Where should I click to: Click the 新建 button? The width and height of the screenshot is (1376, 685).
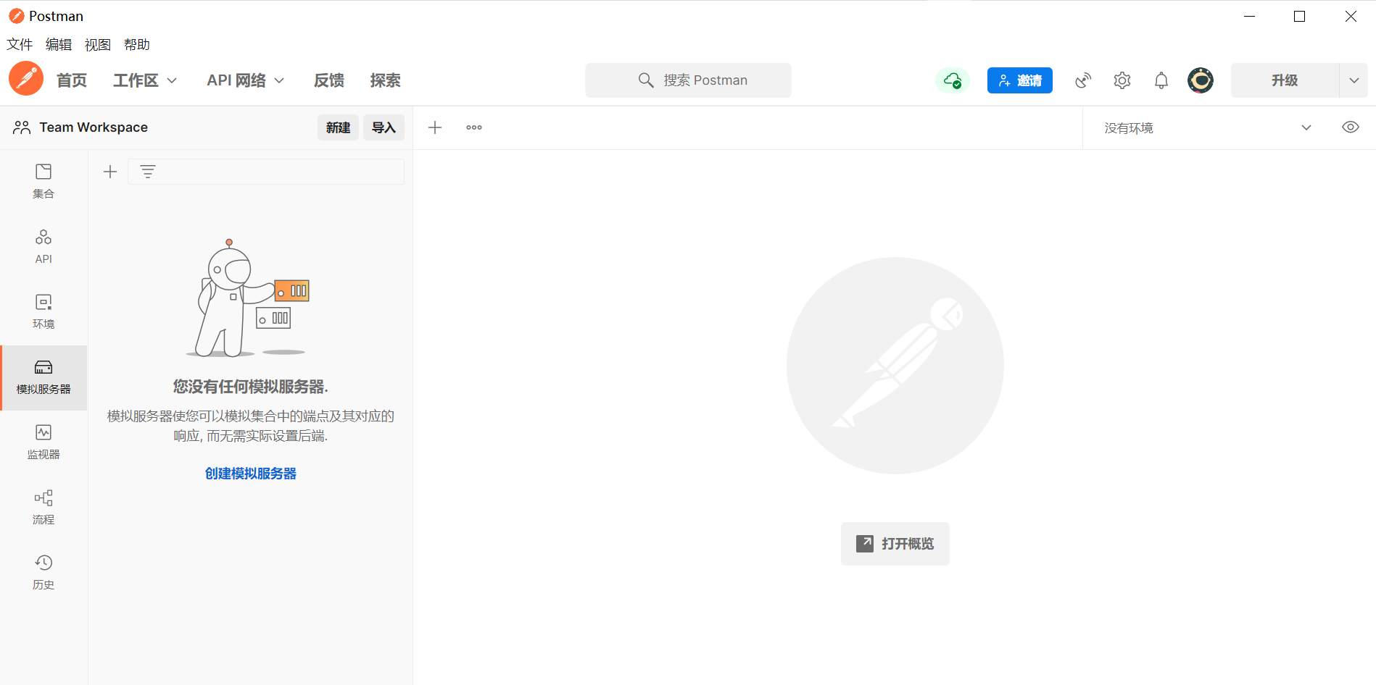coord(338,127)
